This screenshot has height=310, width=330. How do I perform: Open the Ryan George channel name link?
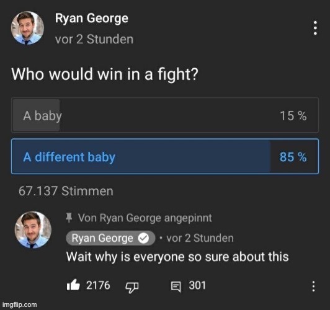coord(92,19)
